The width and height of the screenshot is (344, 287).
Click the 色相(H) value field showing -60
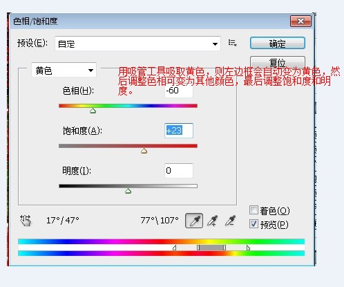179,91
